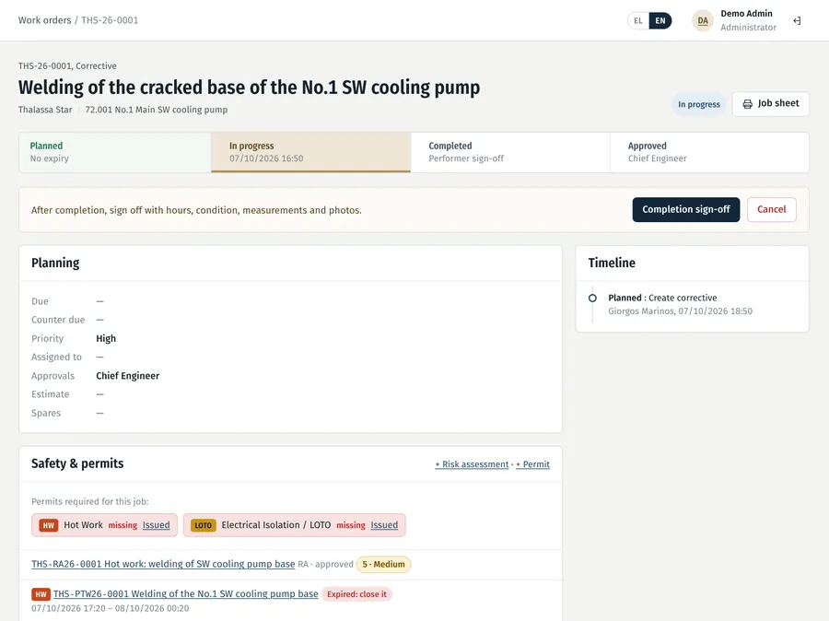Screen dimensions: 829x621
Task: Click the missing label for Hot Work
Action: point(123,525)
